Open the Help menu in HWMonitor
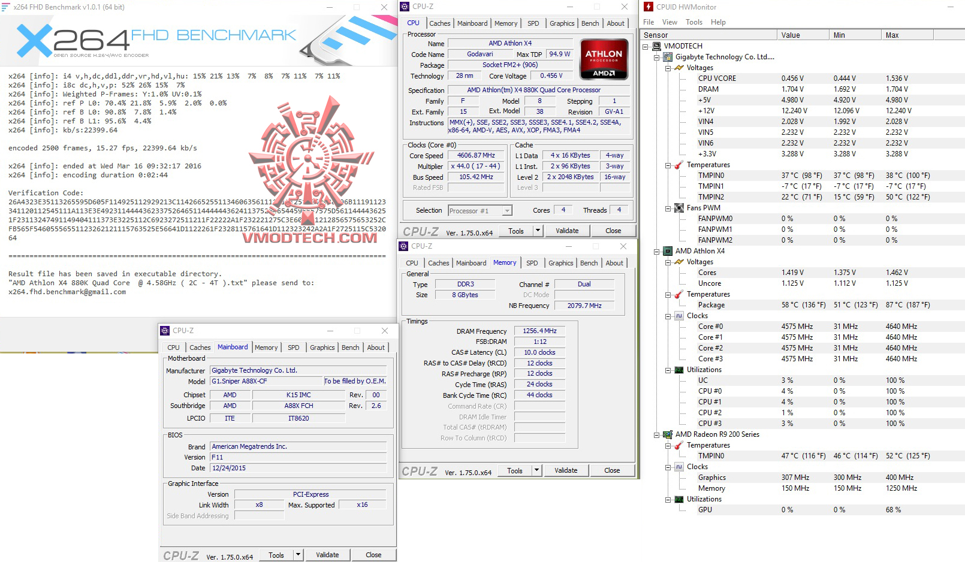This screenshot has height=562, width=965. (x=718, y=22)
